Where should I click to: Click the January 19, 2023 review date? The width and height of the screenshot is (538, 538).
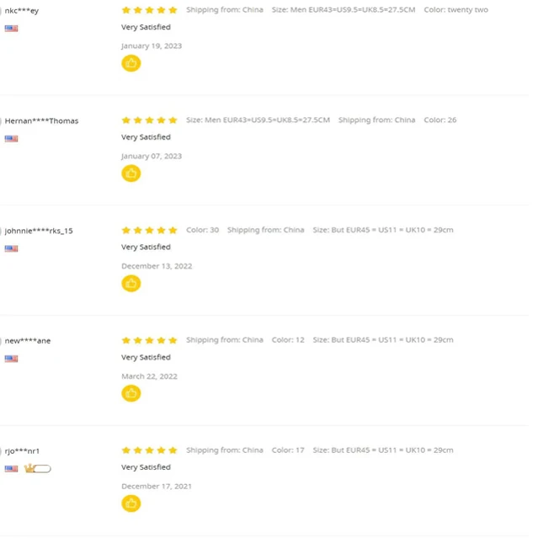click(151, 46)
